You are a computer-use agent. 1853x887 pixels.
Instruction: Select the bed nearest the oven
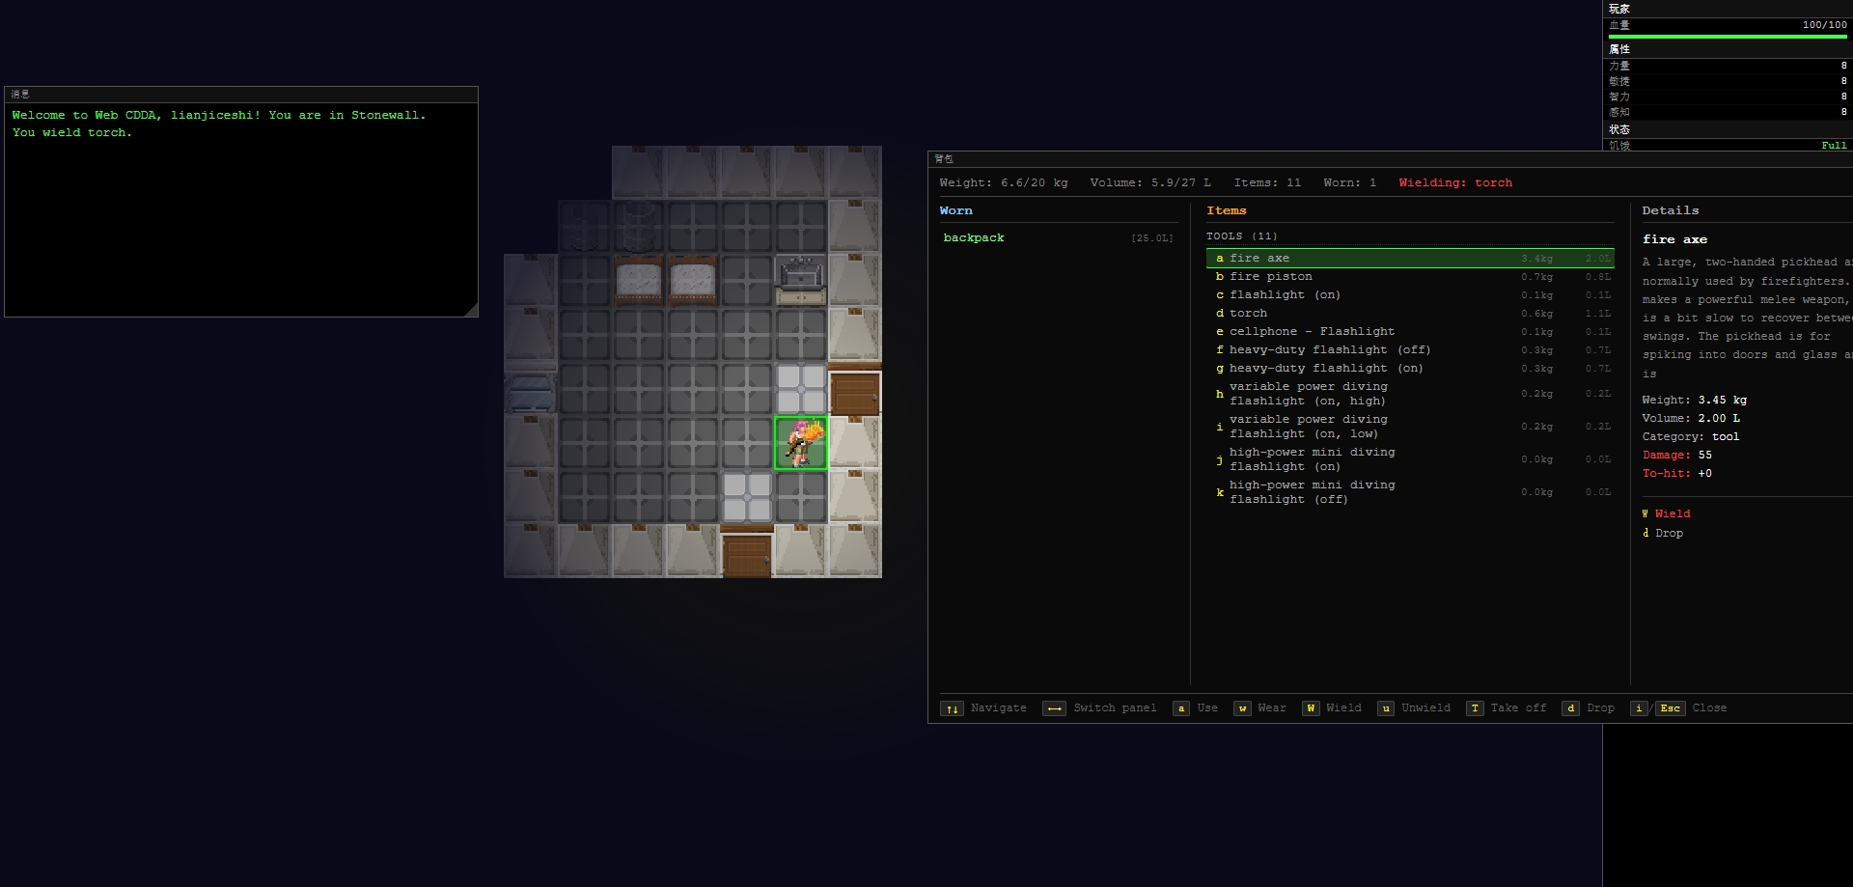tap(692, 281)
